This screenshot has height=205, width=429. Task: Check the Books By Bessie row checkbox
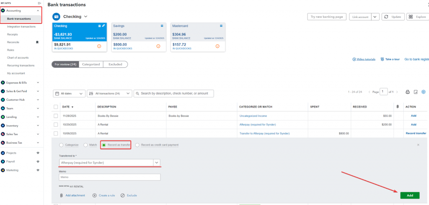[56, 116]
